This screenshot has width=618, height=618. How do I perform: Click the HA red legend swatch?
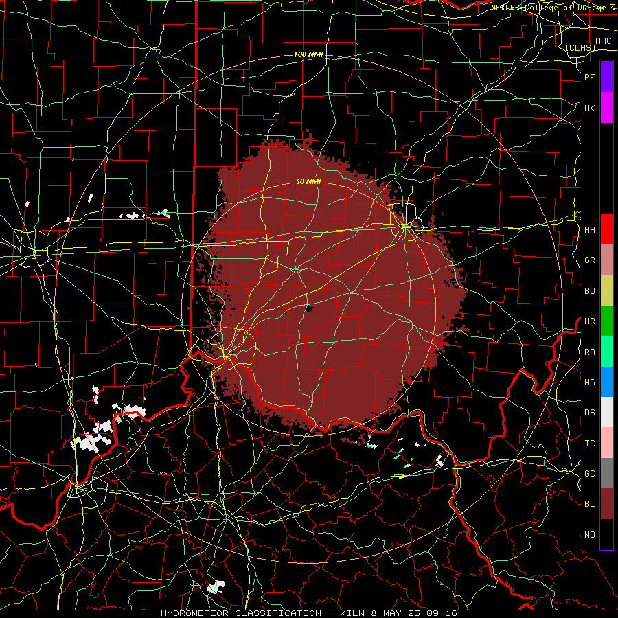pyautogui.click(x=606, y=229)
